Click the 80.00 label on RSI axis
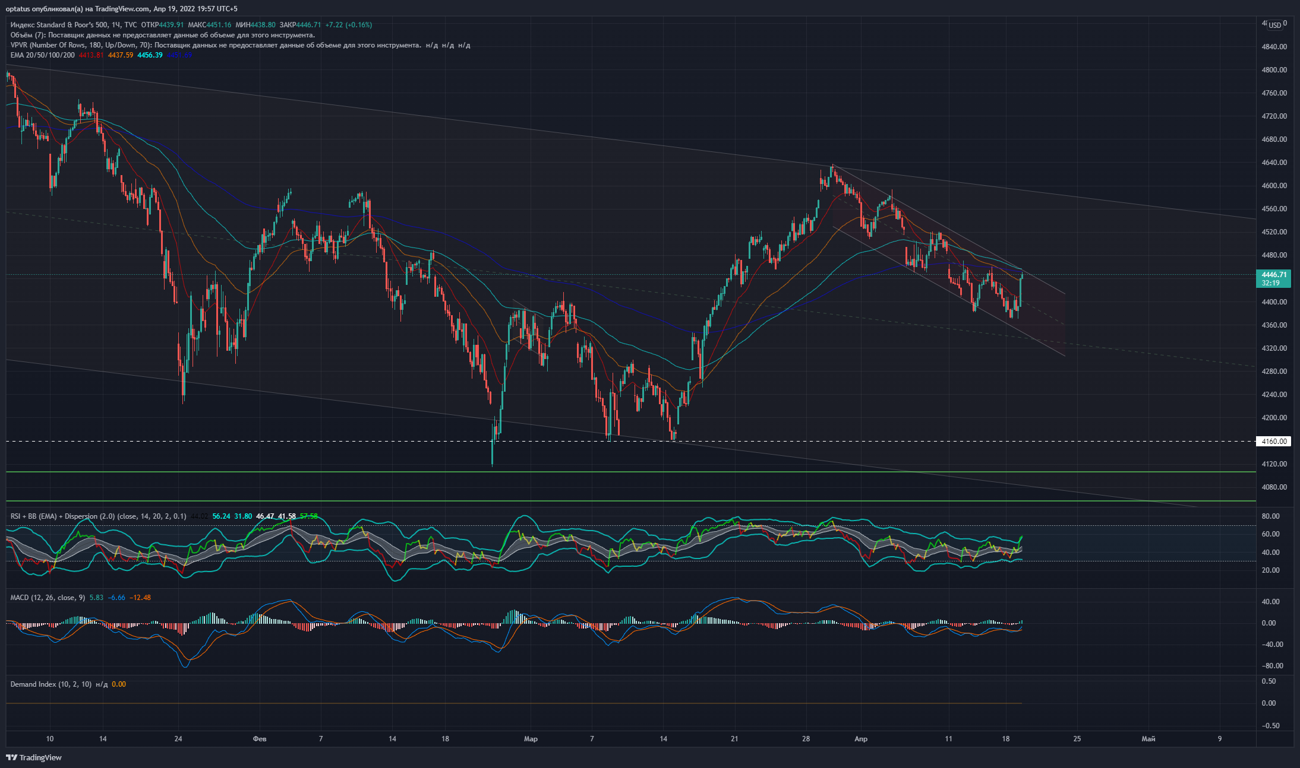Screen dimensions: 1300x768 1270,516
